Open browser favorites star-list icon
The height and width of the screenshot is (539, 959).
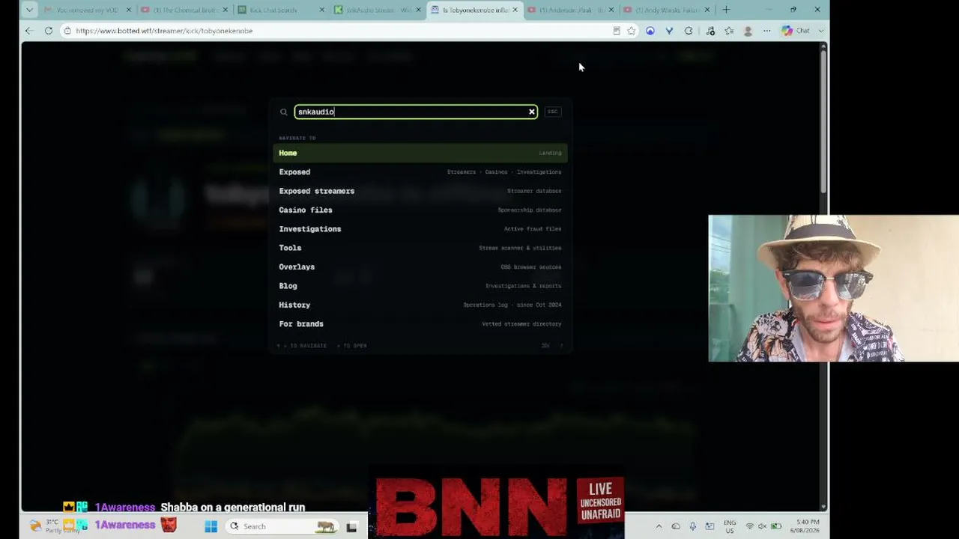(x=729, y=31)
